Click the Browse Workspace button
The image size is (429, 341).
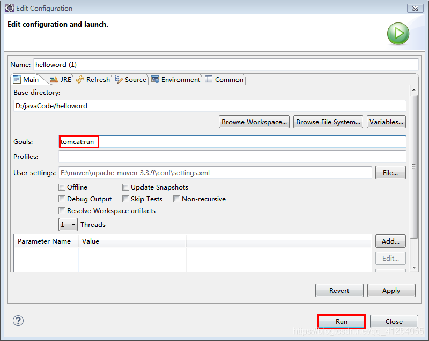coord(254,122)
